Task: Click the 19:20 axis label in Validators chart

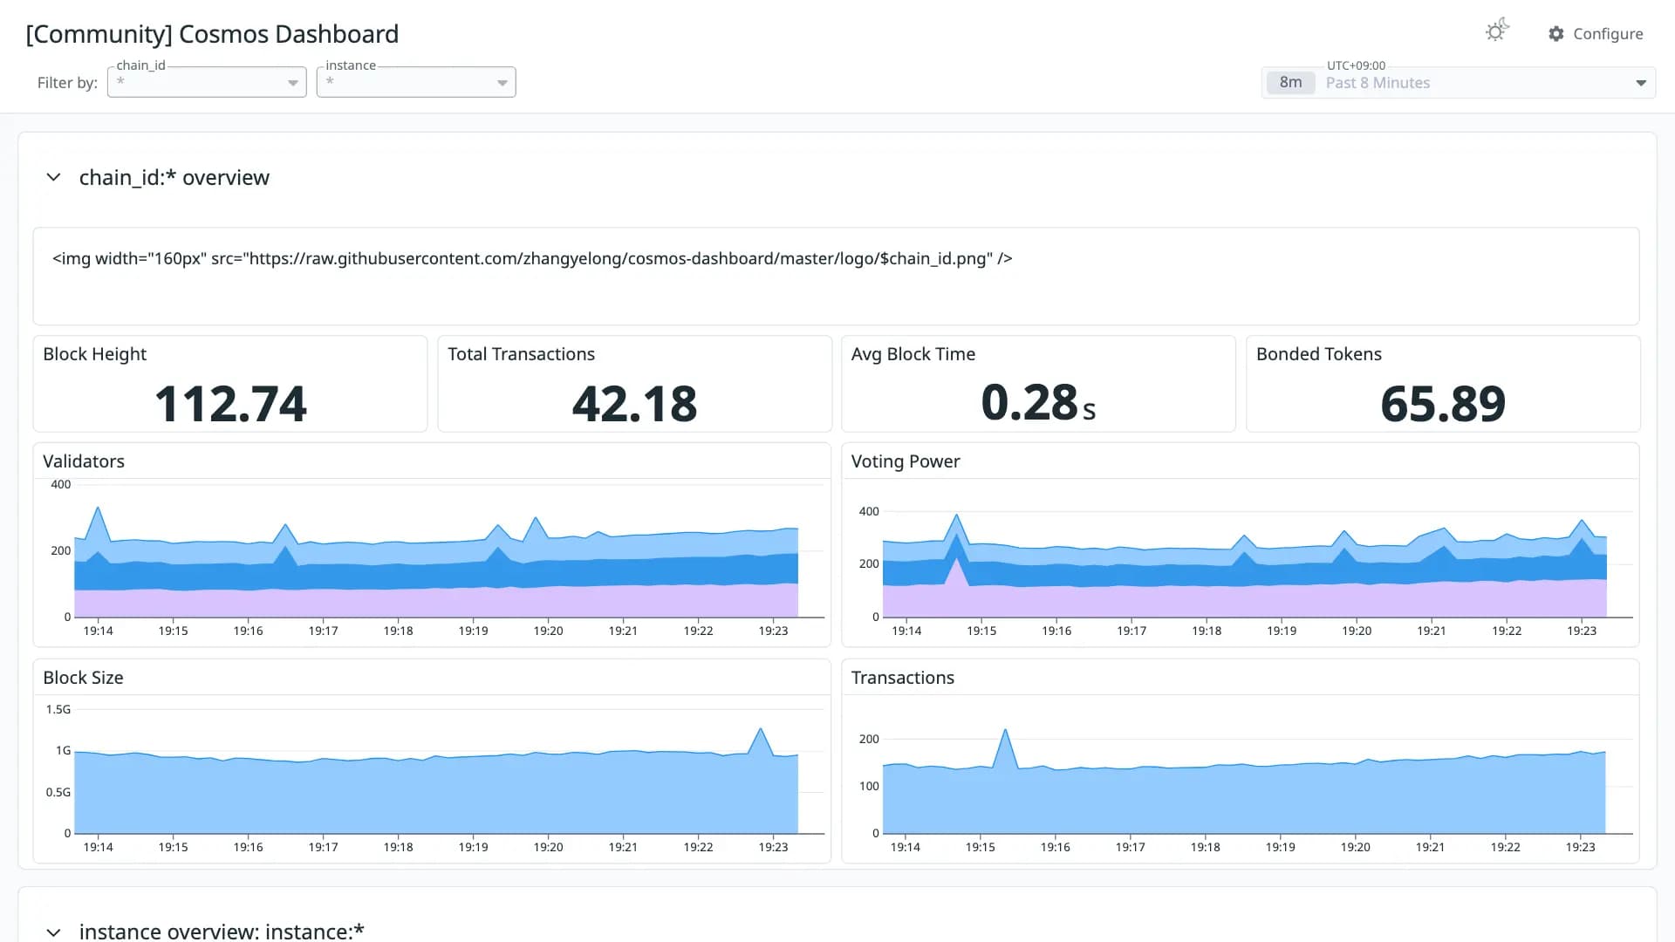Action: pyautogui.click(x=548, y=631)
